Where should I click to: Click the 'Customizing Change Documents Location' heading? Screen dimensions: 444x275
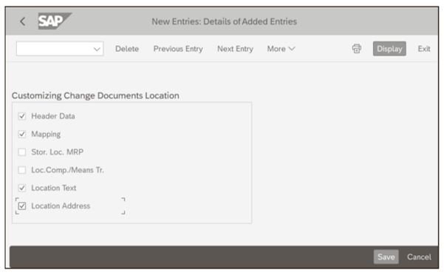95,95
